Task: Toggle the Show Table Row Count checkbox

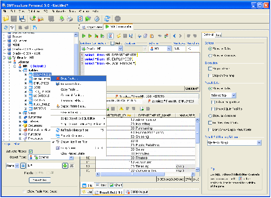Action: click(x=24, y=192)
